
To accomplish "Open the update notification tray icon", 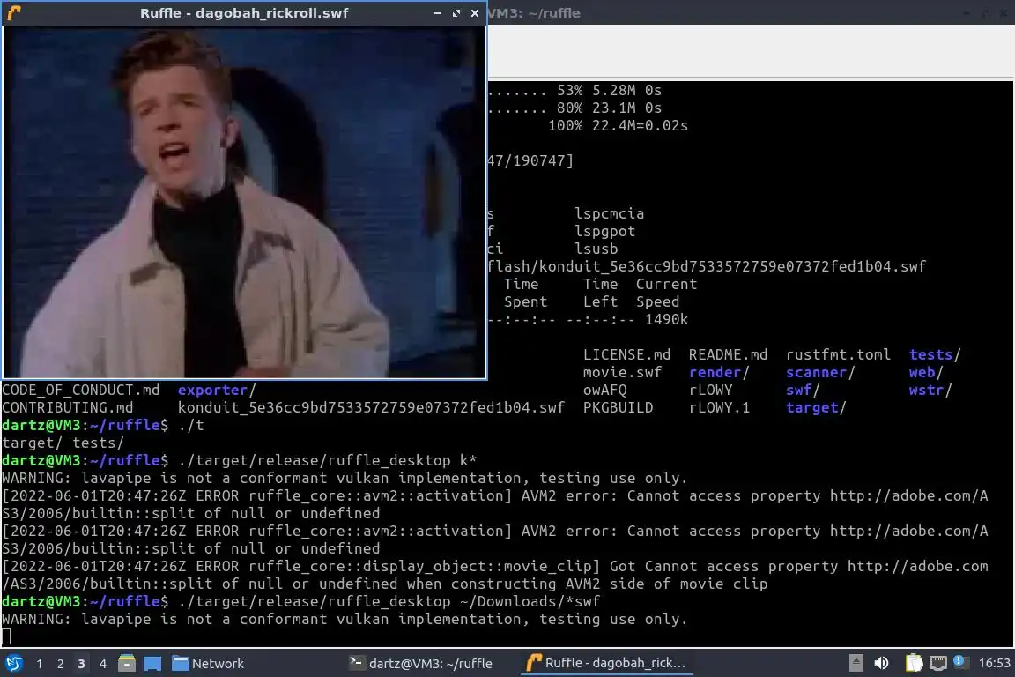I will click(960, 662).
